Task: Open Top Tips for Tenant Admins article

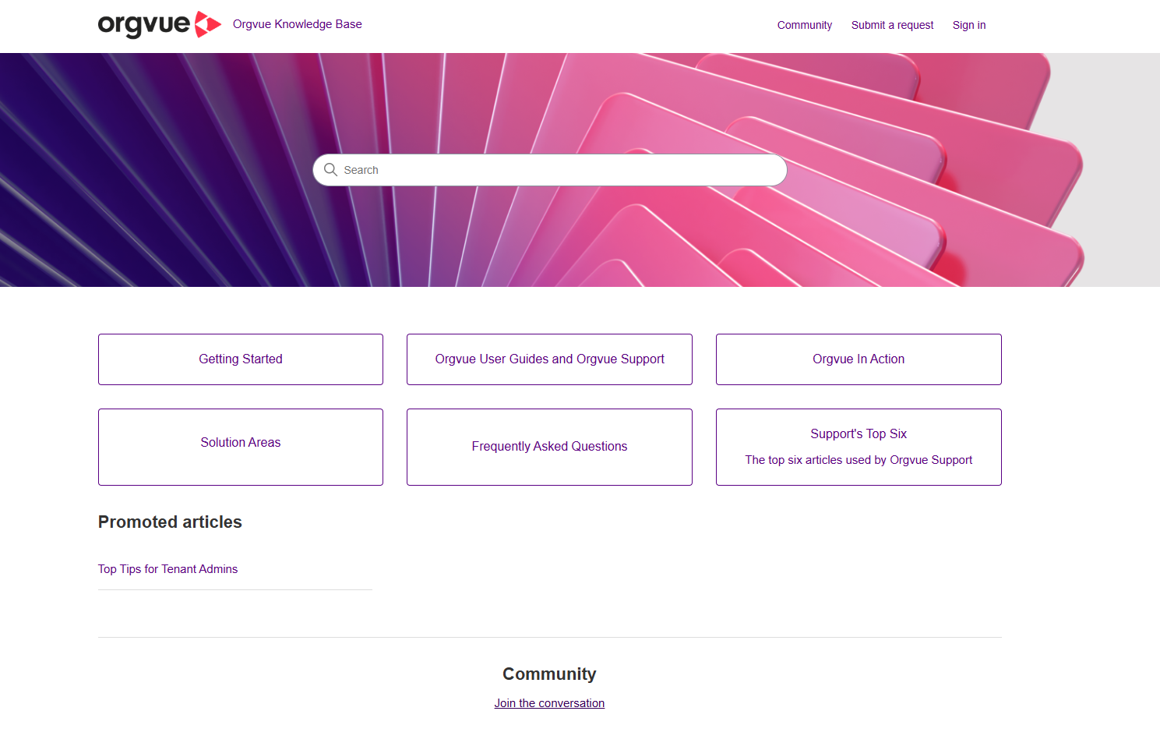Action: point(167,569)
